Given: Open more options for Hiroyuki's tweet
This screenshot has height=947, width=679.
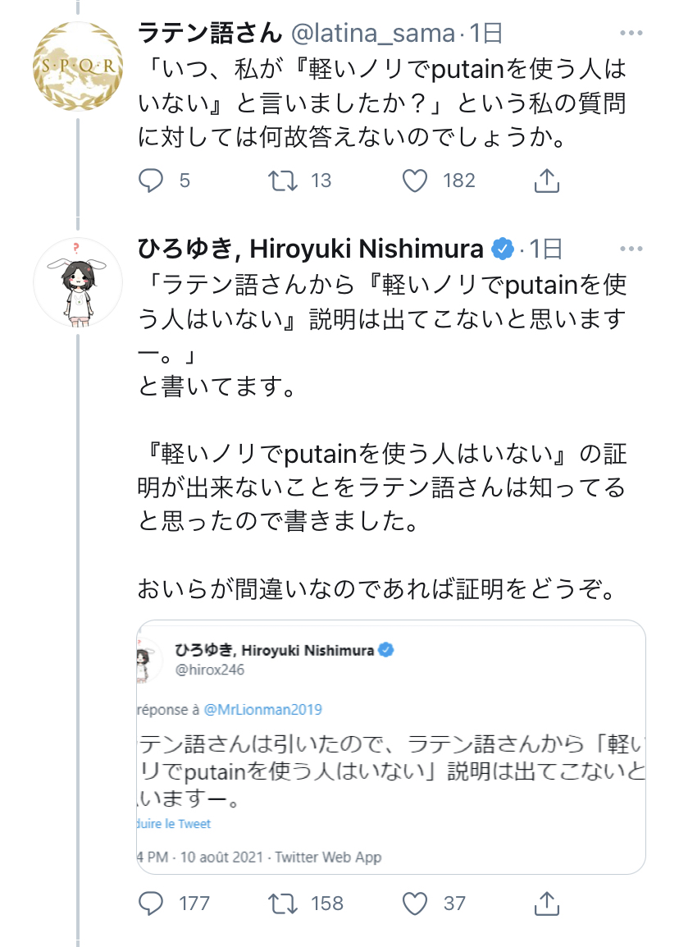Looking at the screenshot, I should [x=631, y=248].
